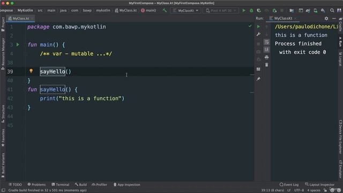Open the TODO tool window
This screenshot has height=193, width=343.
[15, 184]
